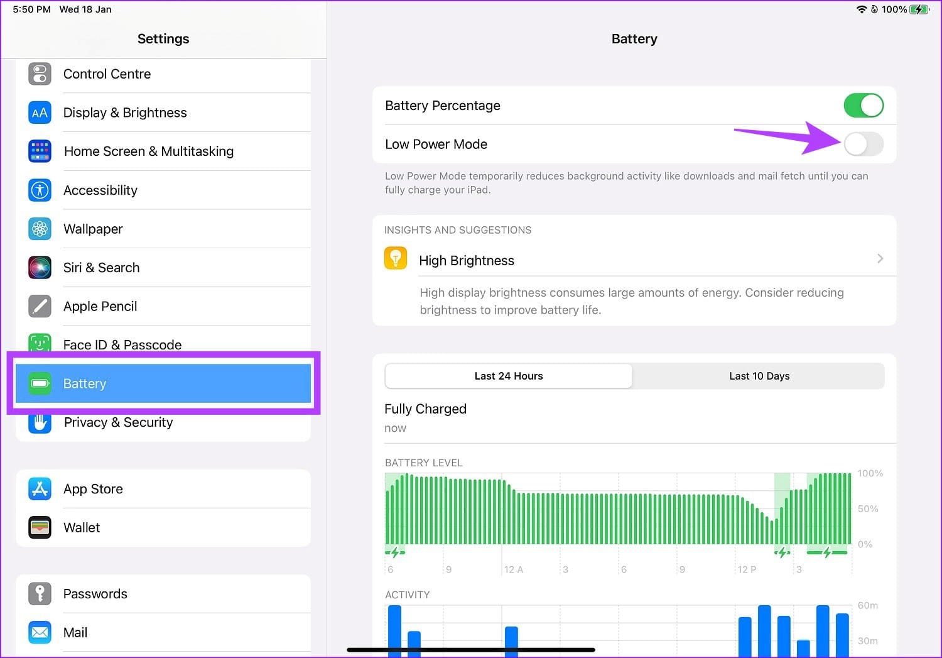The width and height of the screenshot is (942, 658).
Task: Select the Wallpaper icon in sidebar
Action: click(40, 229)
